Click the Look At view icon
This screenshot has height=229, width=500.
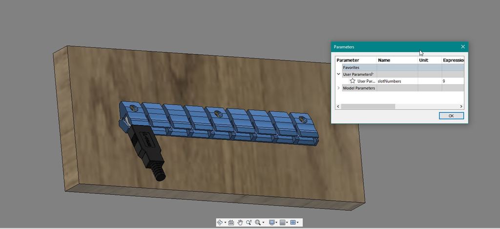[x=231, y=223]
